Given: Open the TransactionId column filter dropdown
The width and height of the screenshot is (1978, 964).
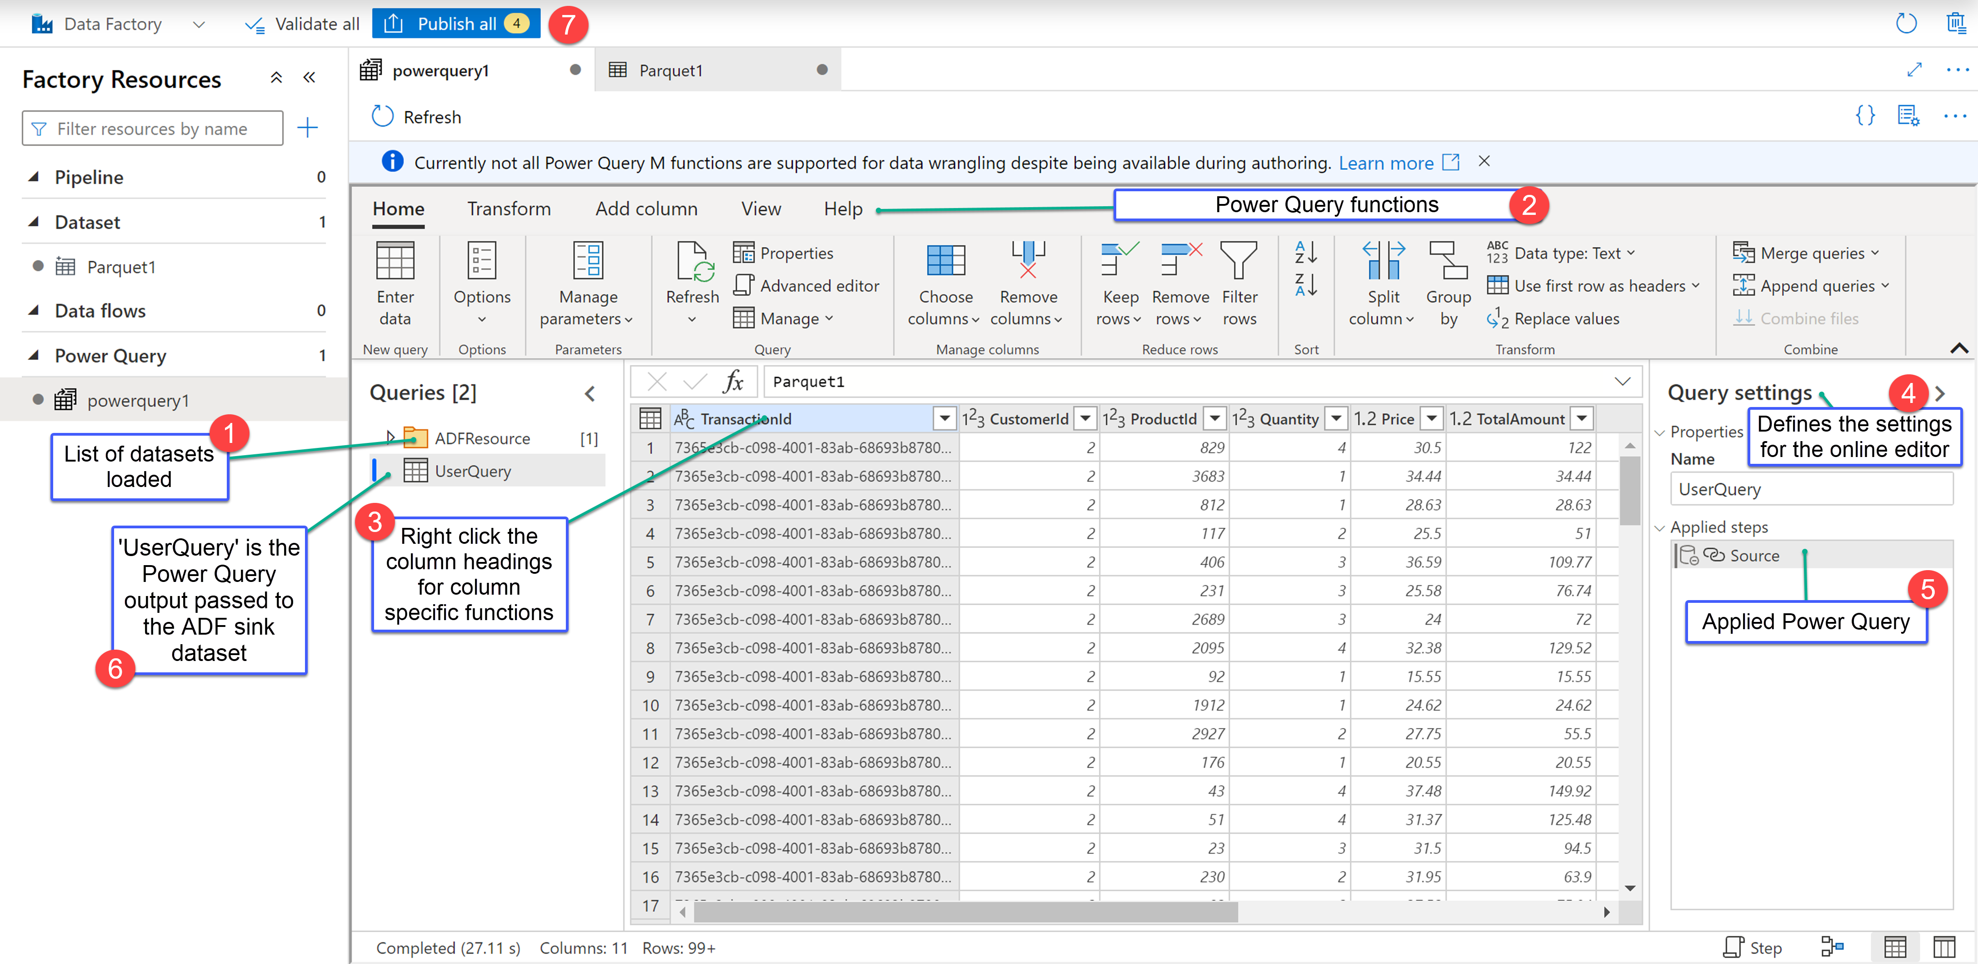Looking at the screenshot, I should click(944, 418).
